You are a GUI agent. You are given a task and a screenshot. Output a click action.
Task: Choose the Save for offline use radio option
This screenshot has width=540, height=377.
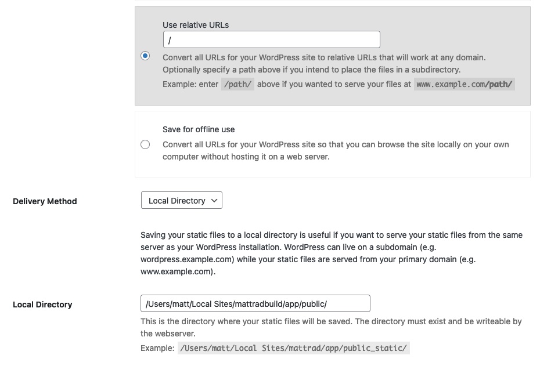tap(145, 144)
